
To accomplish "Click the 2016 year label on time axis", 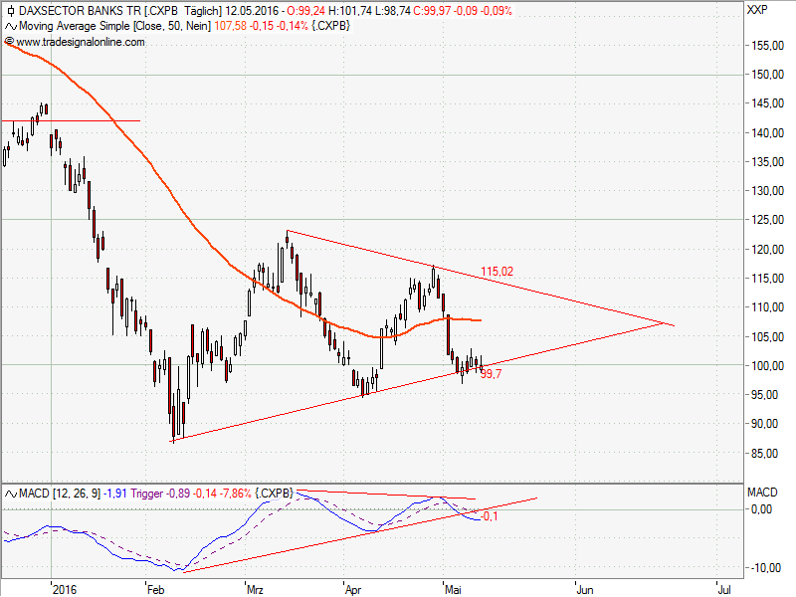I will [65, 587].
